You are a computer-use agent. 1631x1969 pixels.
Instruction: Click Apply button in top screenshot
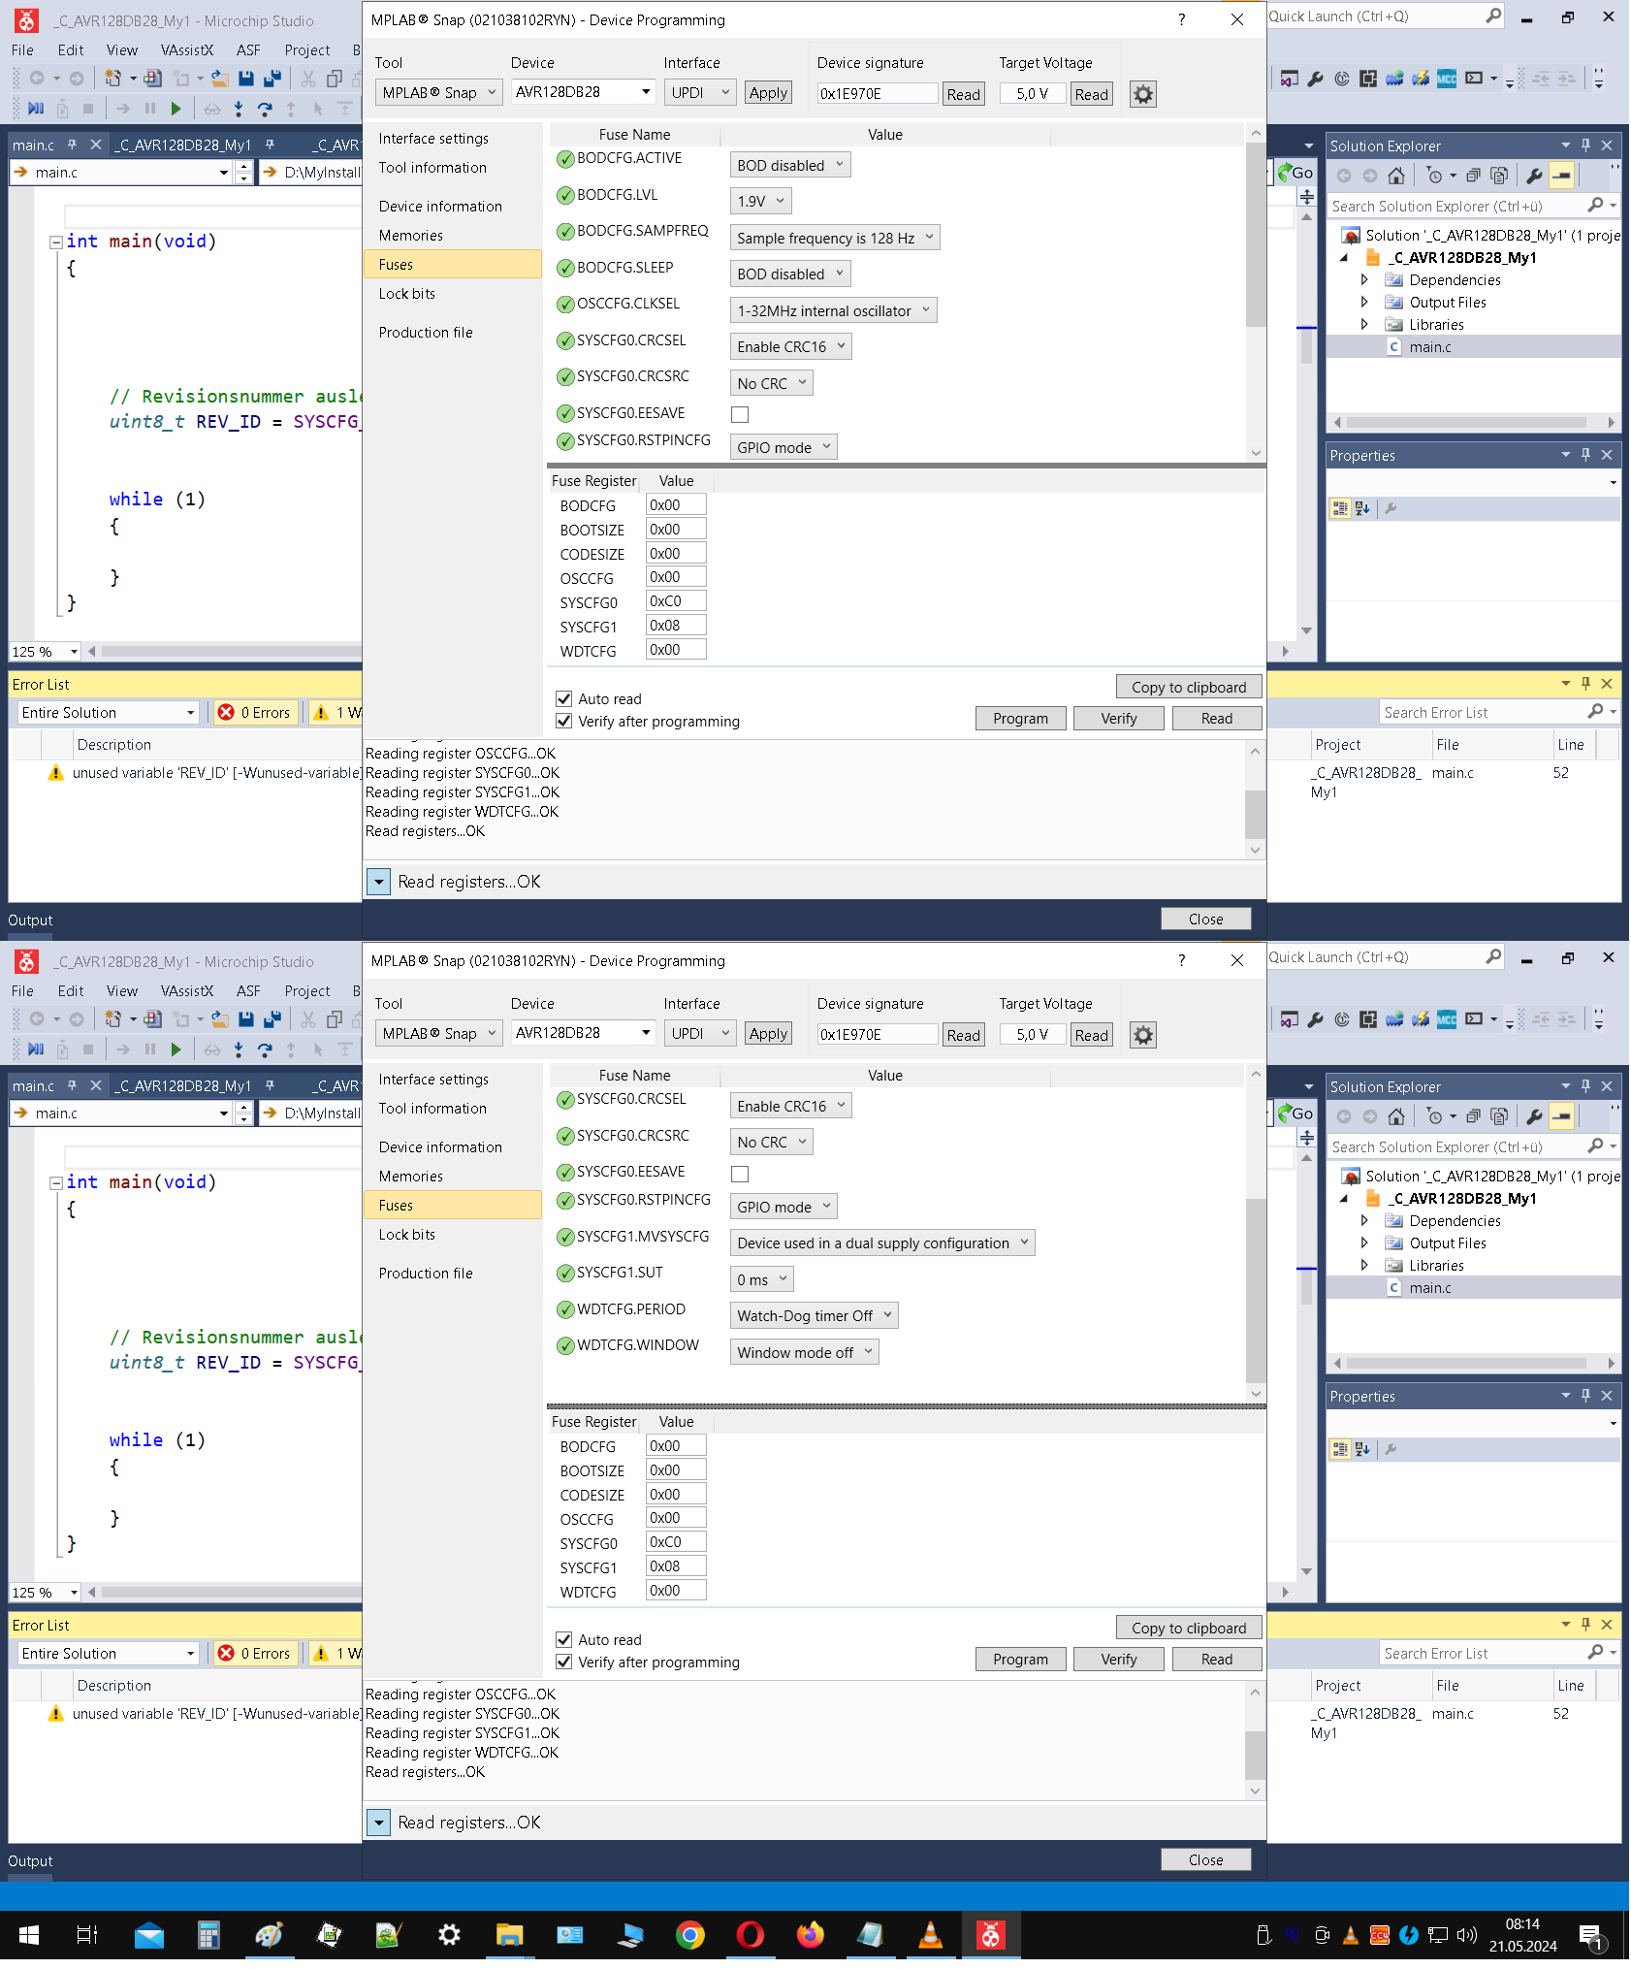[x=768, y=93]
